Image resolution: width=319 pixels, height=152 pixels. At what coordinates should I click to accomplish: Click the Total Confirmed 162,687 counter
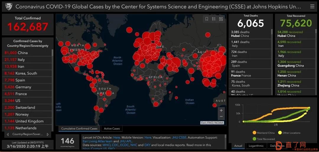(28, 24)
